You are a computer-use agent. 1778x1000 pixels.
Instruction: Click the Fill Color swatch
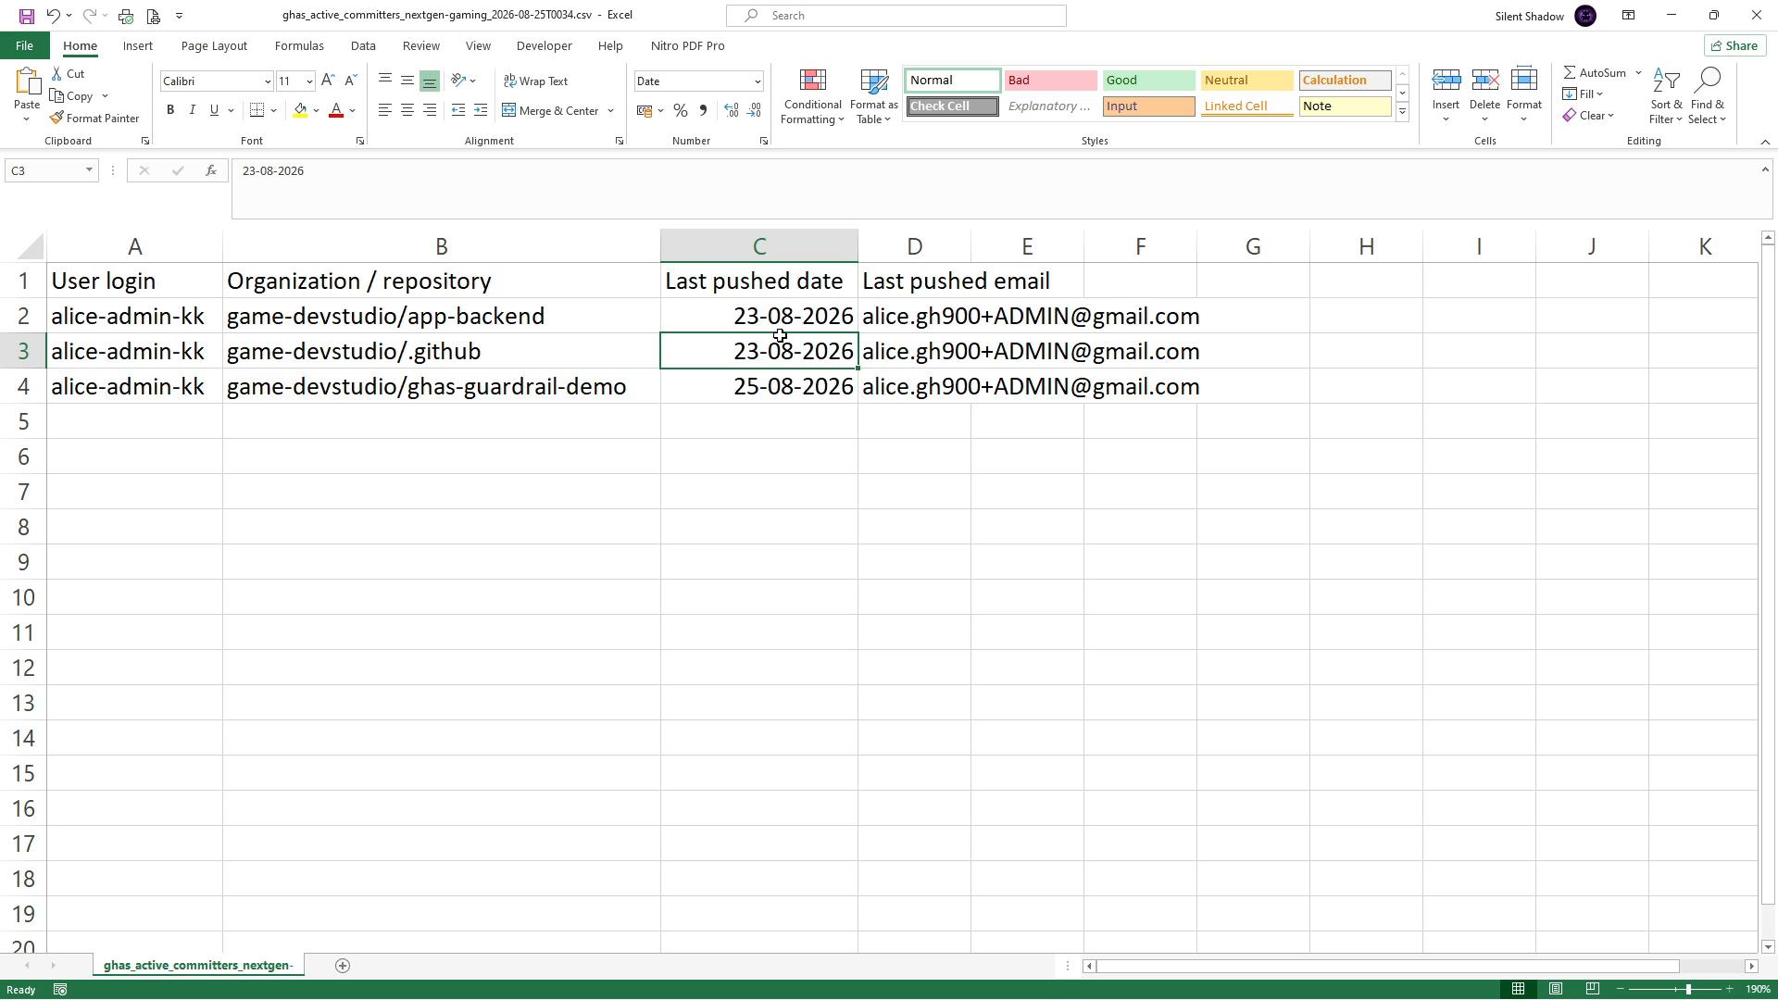click(300, 111)
